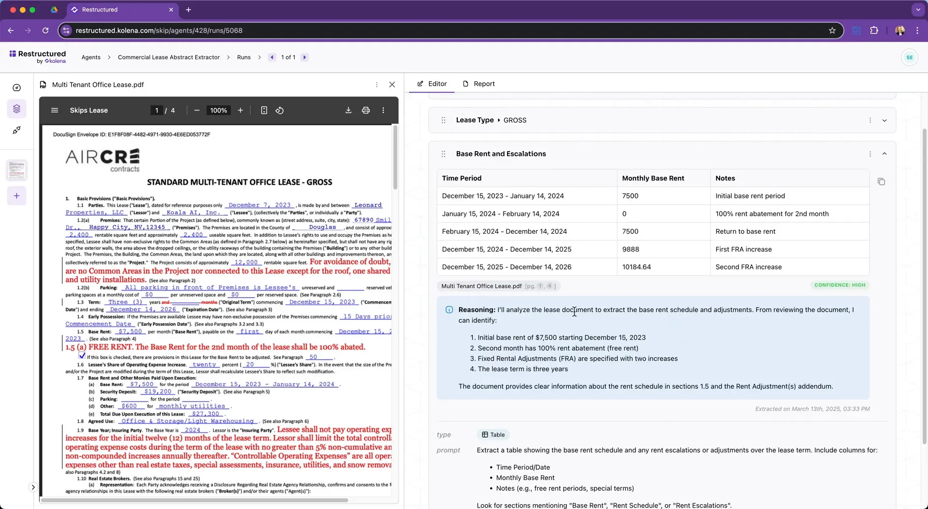Copy the Base Rent table
928x509 pixels.
881,182
